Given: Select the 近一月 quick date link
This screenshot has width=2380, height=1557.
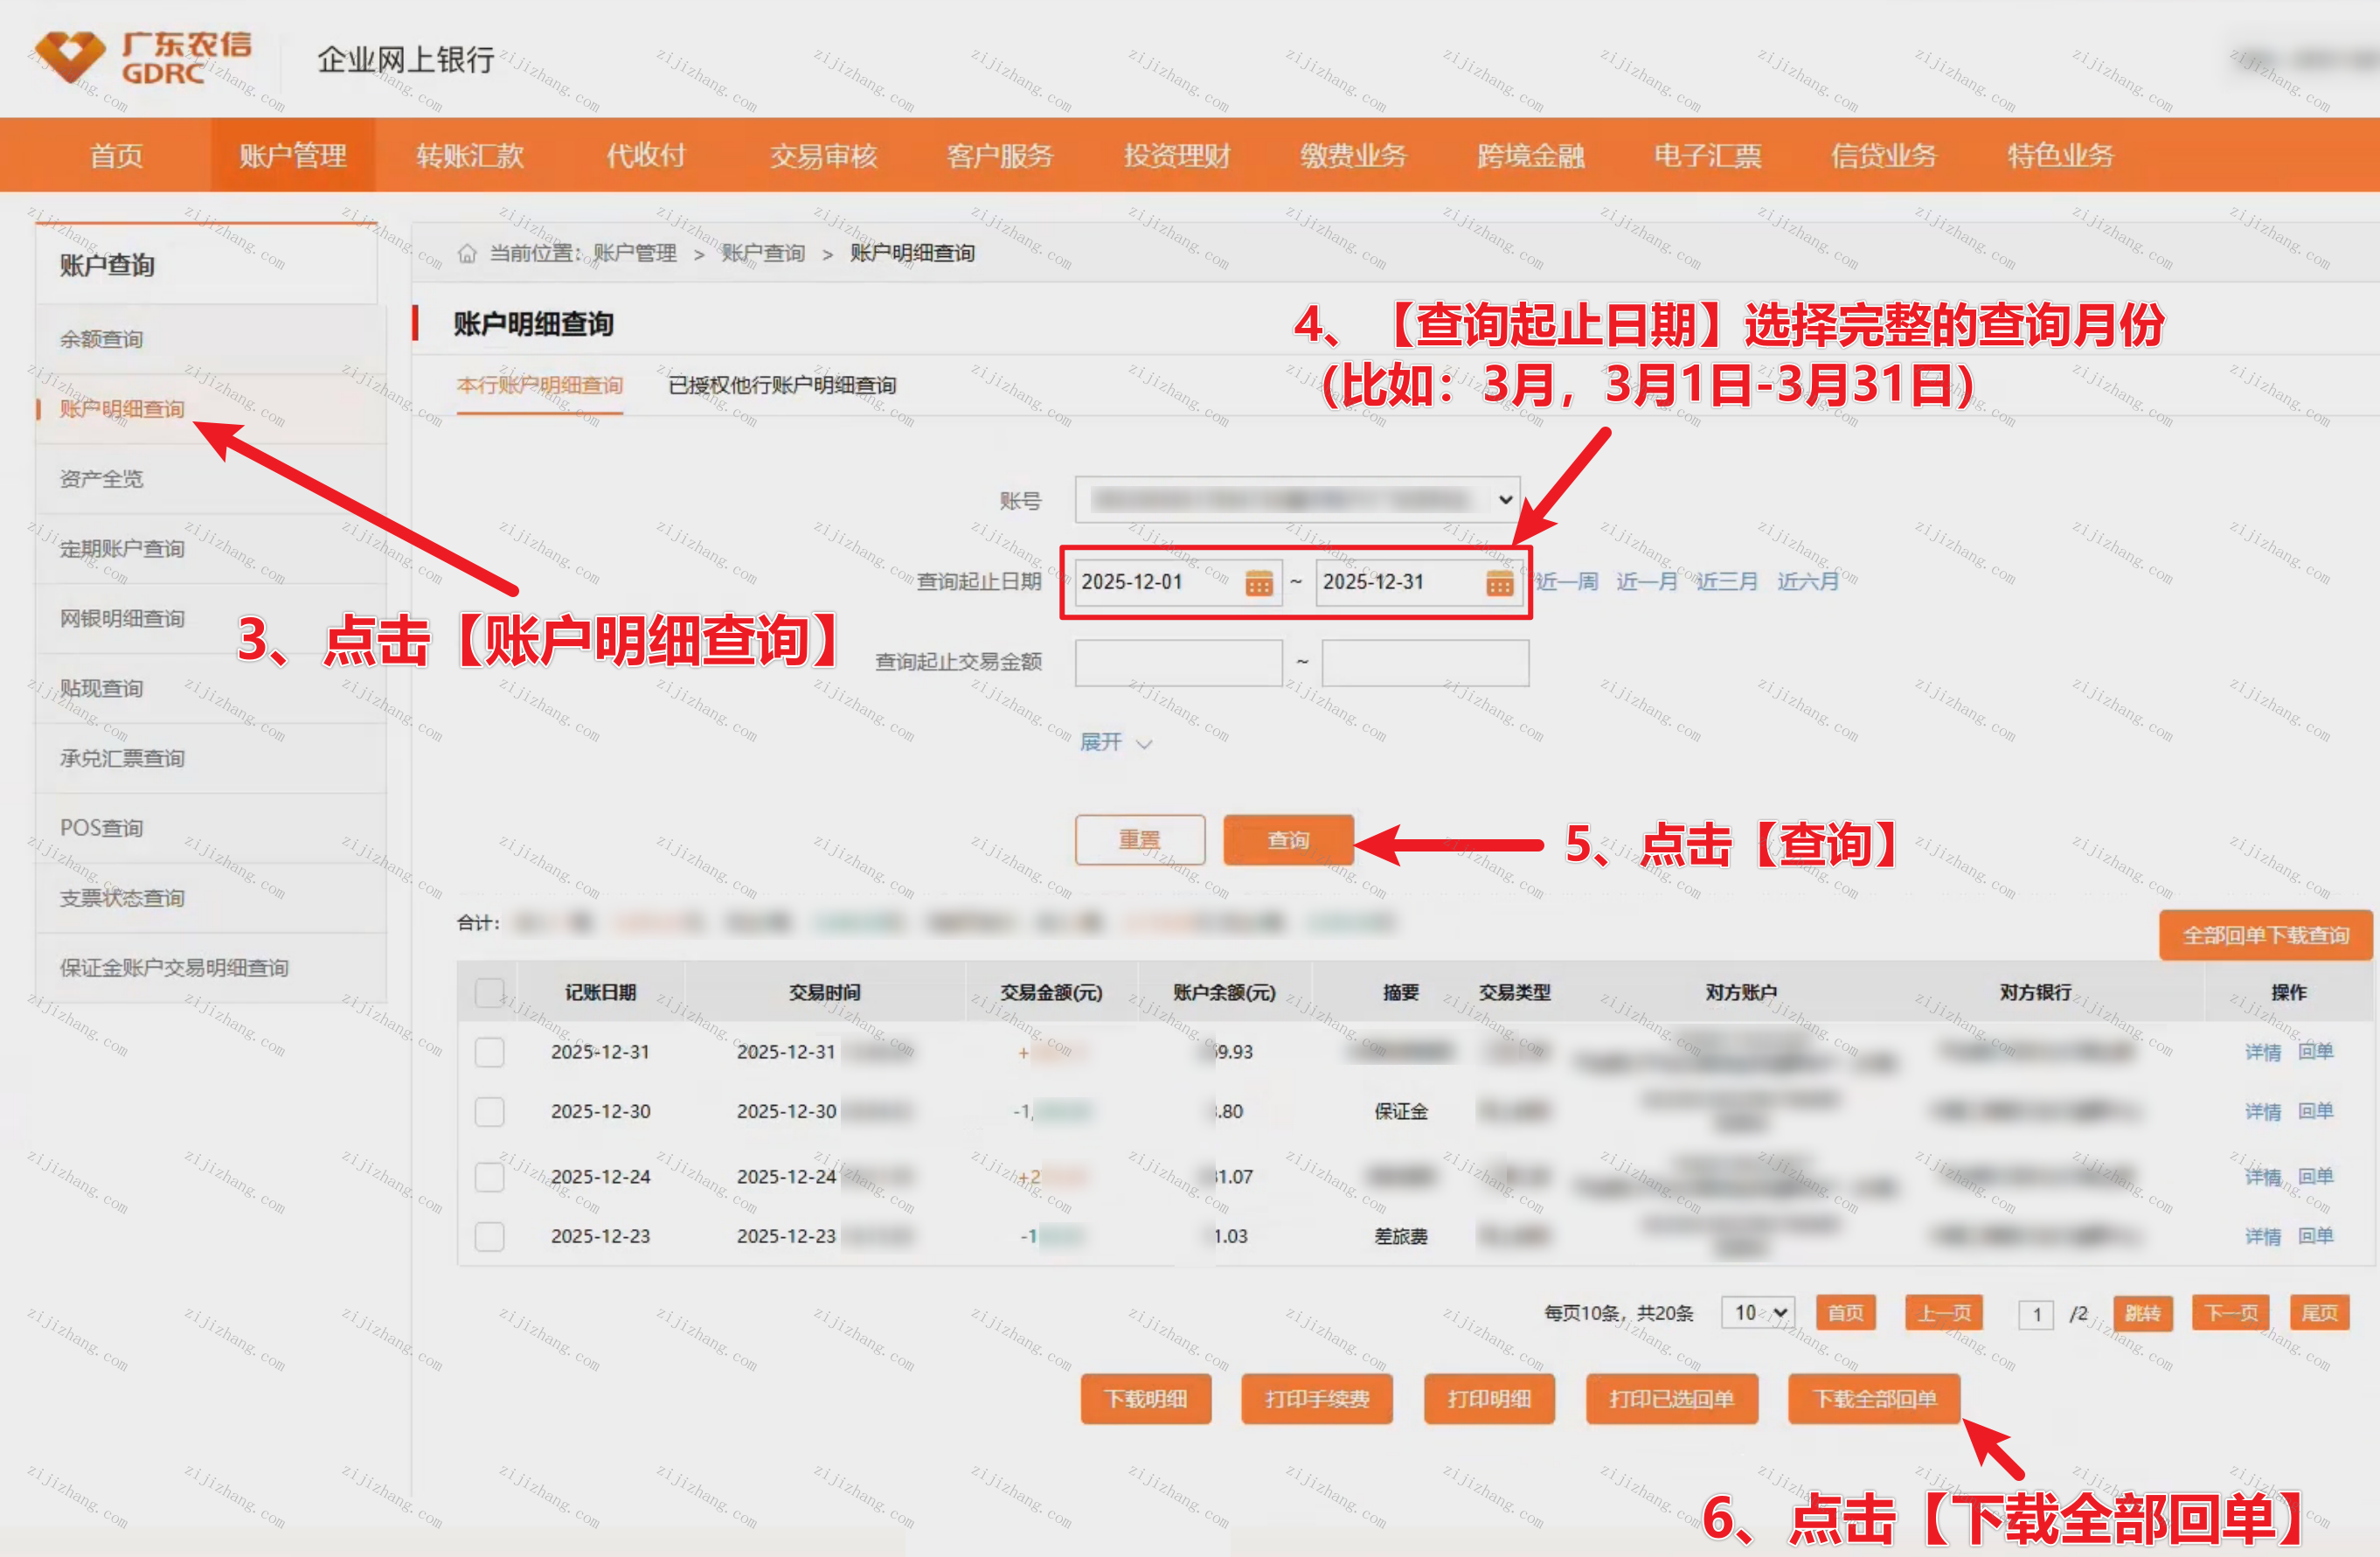Looking at the screenshot, I should coord(1646,581).
